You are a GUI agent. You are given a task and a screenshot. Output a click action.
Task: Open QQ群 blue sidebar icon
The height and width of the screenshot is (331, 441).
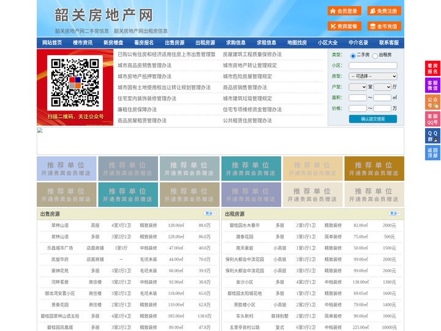[x=432, y=136]
